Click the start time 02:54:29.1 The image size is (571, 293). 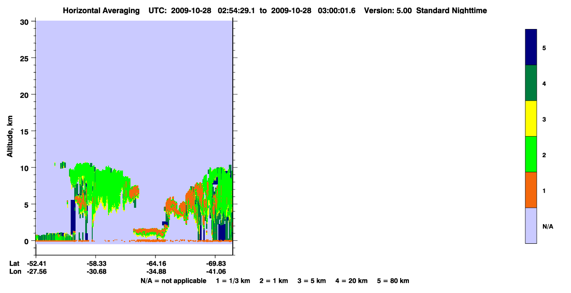click(237, 11)
